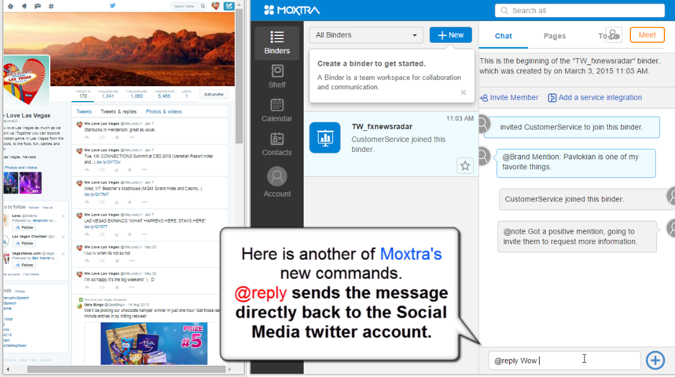
Task: View the 1,041 following count
Action: [107, 94]
